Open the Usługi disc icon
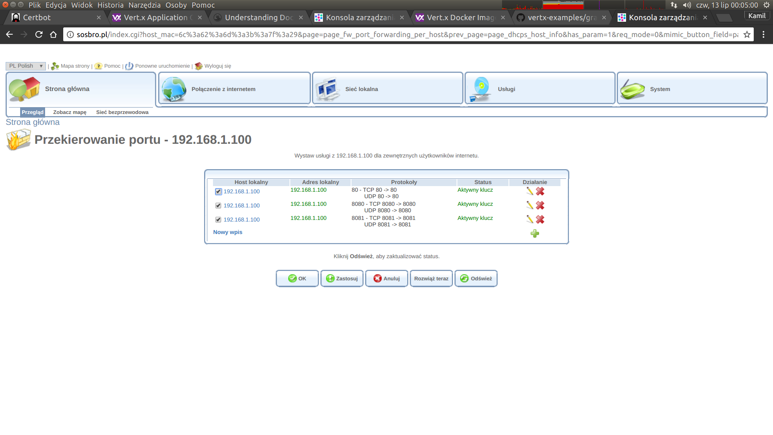 coord(480,89)
